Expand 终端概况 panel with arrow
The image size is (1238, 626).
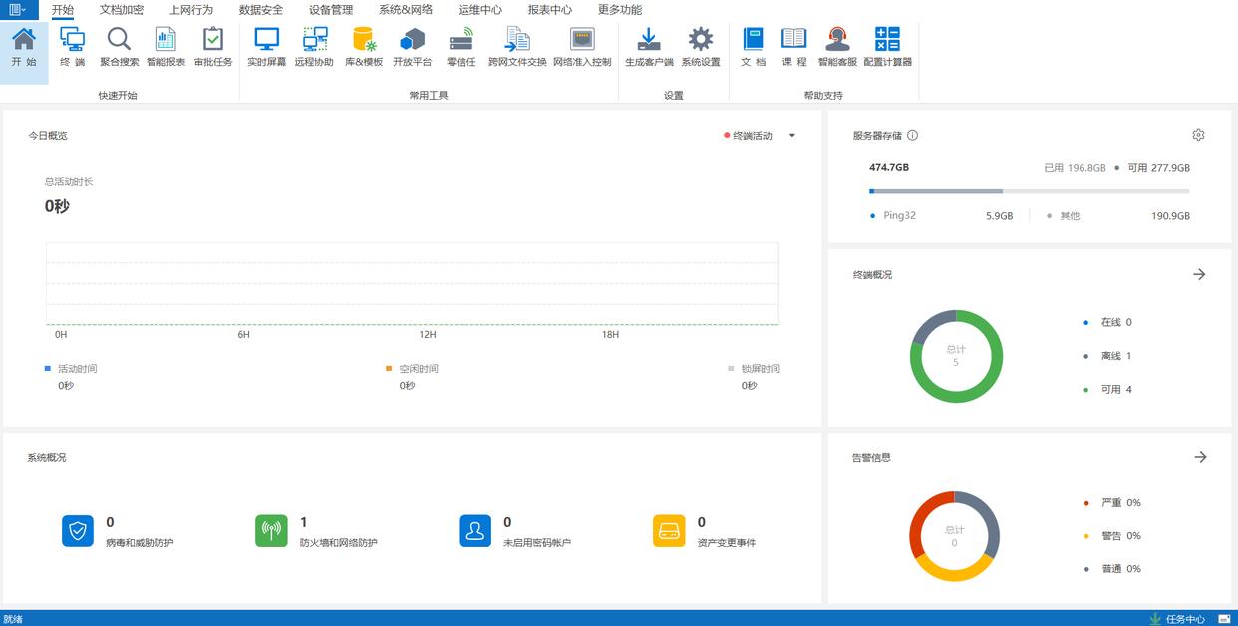pyautogui.click(x=1199, y=274)
